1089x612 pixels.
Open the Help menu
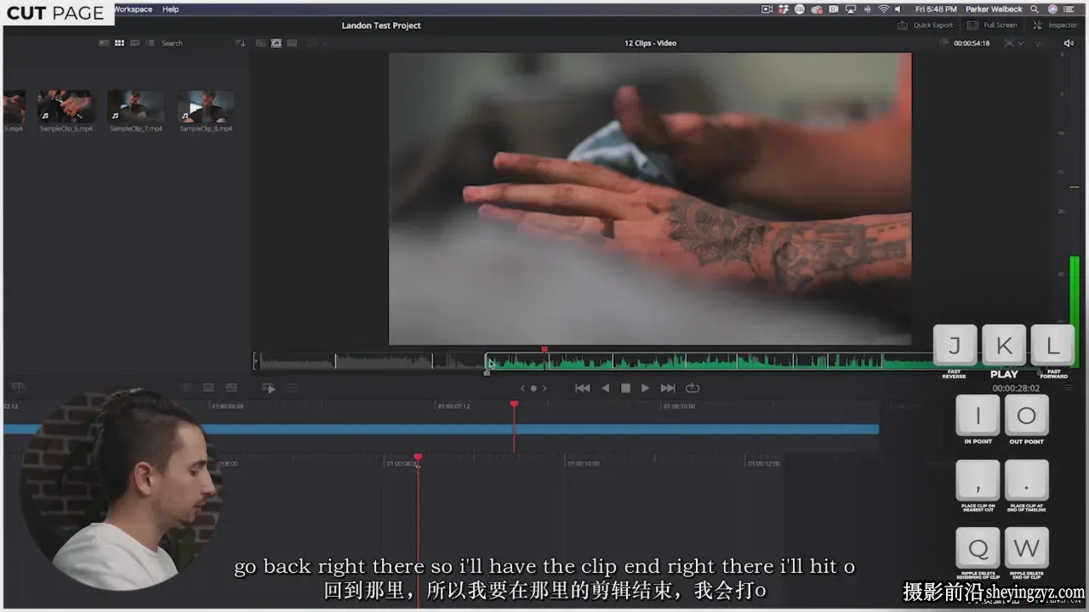pyautogui.click(x=170, y=9)
